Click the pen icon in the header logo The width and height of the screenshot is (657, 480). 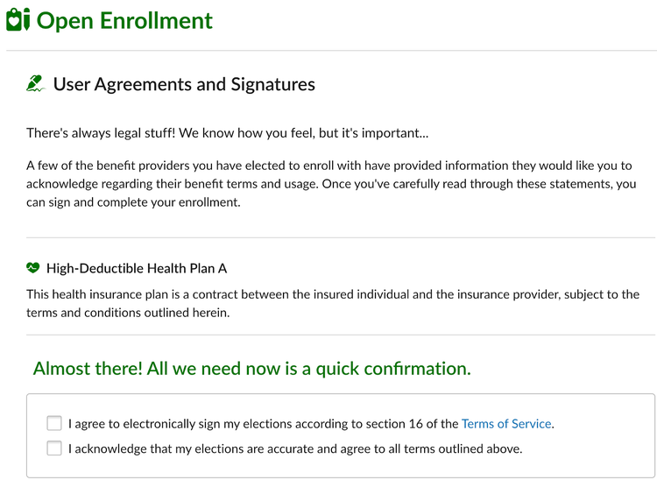26,19
